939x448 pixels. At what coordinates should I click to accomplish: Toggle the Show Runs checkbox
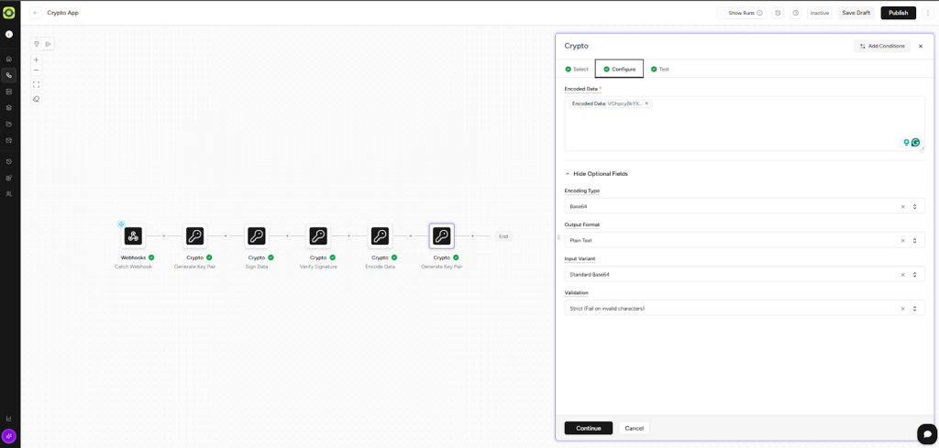point(724,13)
